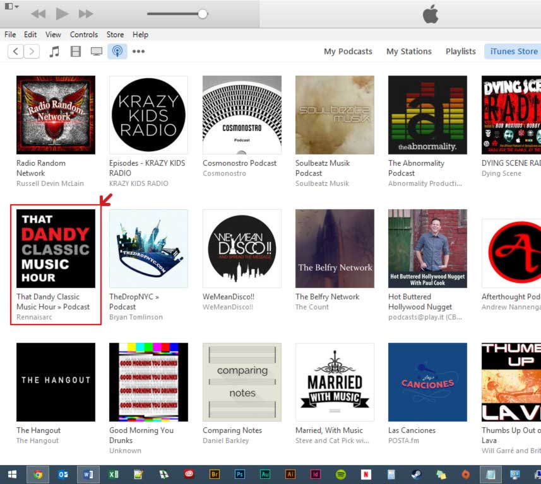Image resolution: width=541 pixels, height=484 pixels.
Task: Launch Adobe Audition from the taskbar
Action: tap(265, 475)
